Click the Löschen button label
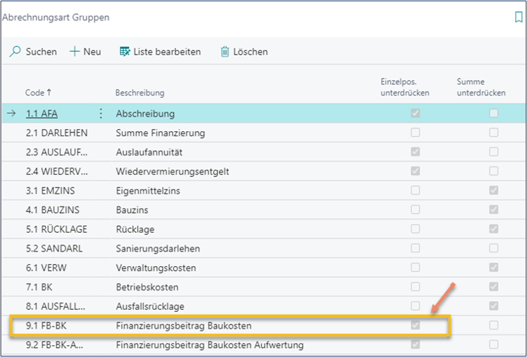This screenshot has width=527, height=357. (251, 52)
